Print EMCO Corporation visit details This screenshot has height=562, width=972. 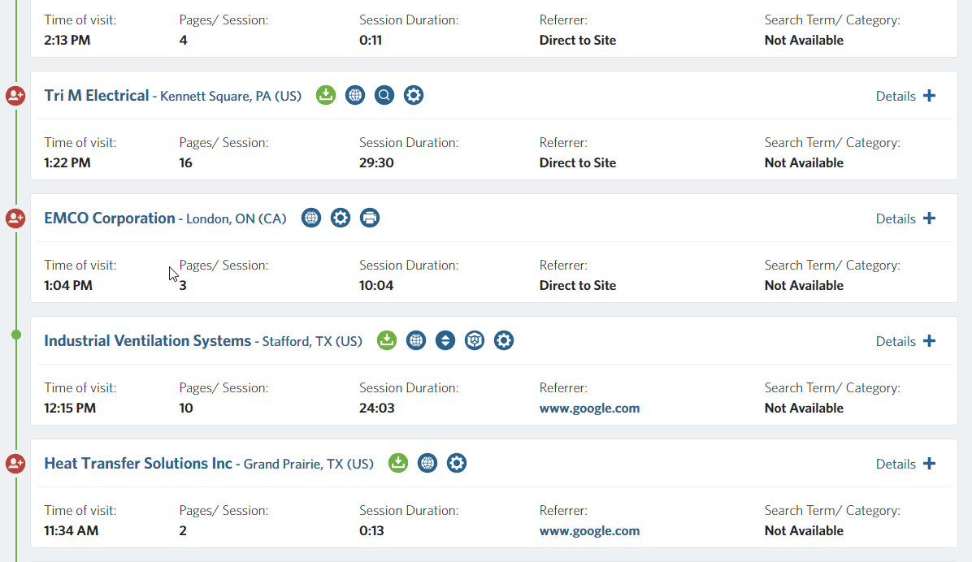coord(369,218)
